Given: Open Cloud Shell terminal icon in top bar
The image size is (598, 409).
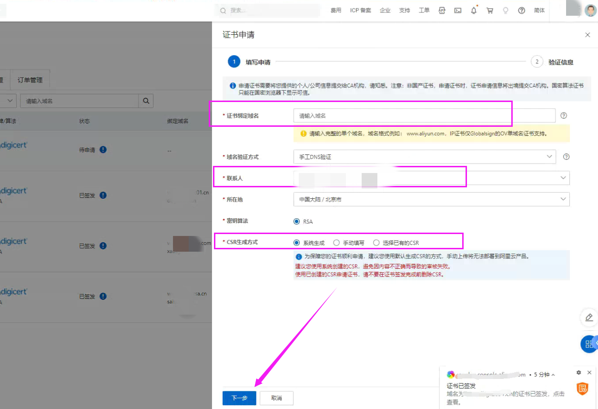Looking at the screenshot, I should coord(457,10).
